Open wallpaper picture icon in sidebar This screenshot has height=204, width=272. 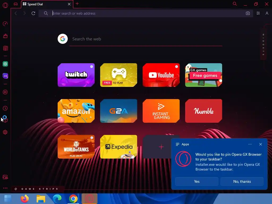[5, 177]
